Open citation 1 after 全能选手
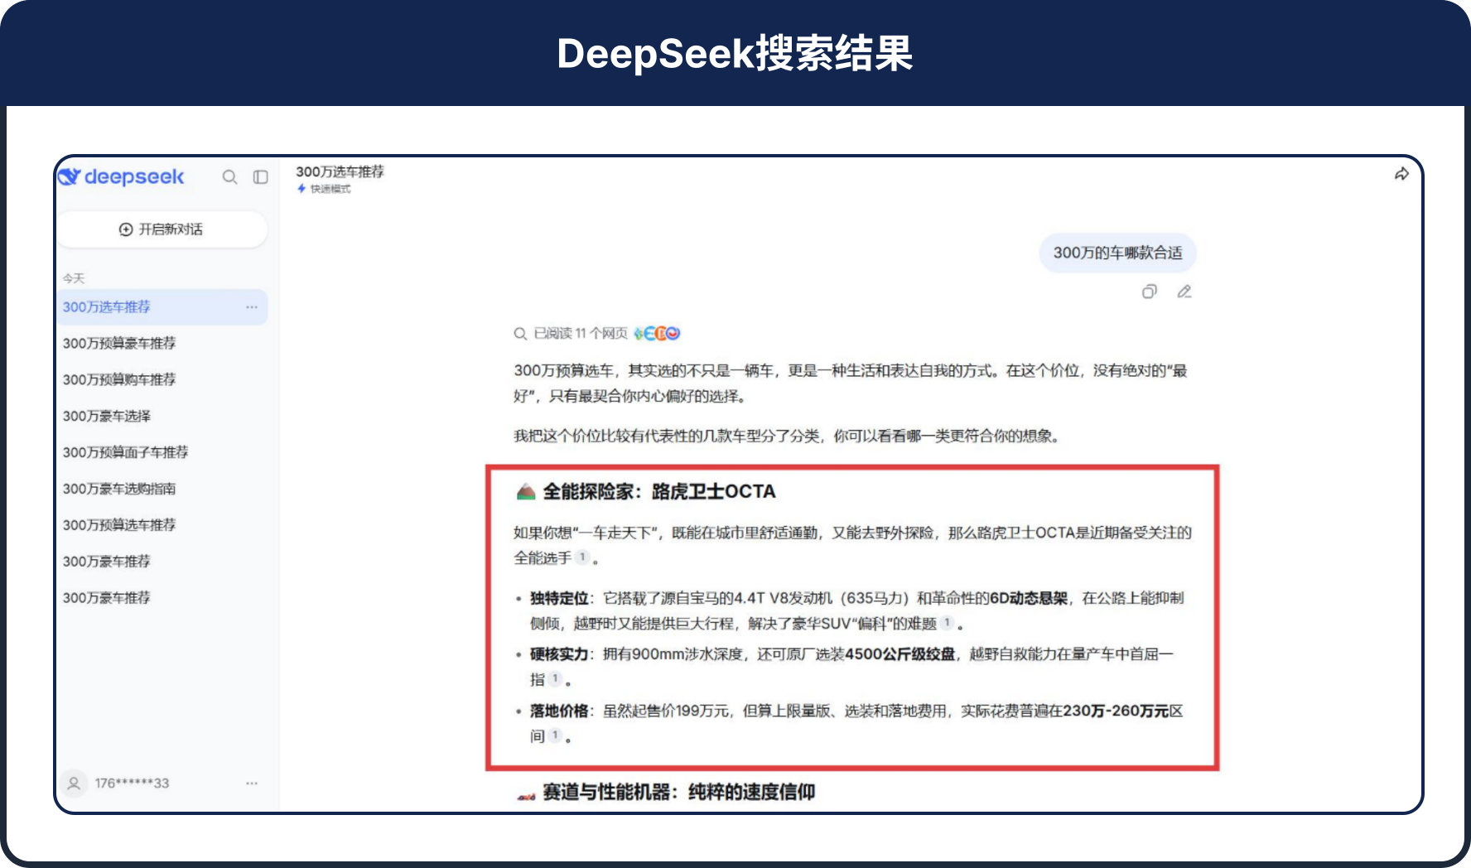Viewport: 1471px width, 868px height. (x=582, y=557)
